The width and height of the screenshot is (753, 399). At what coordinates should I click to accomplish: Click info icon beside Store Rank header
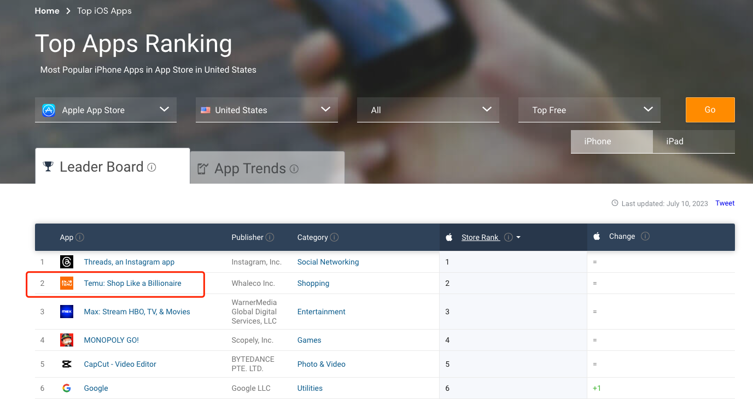point(509,237)
